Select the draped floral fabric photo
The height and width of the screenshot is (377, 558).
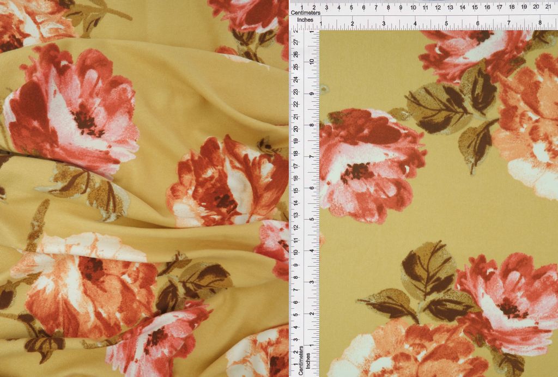coord(144,188)
